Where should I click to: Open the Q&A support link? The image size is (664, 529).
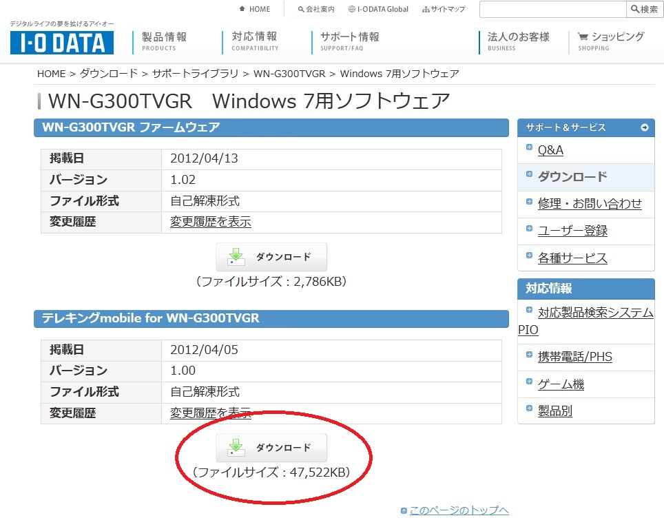(x=551, y=149)
